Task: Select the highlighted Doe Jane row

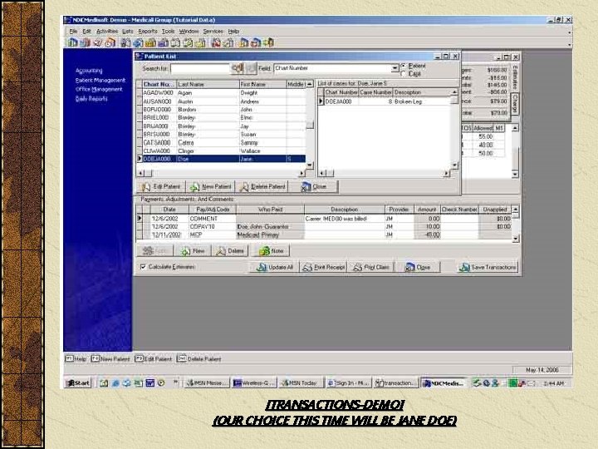Action: (x=223, y=159)
